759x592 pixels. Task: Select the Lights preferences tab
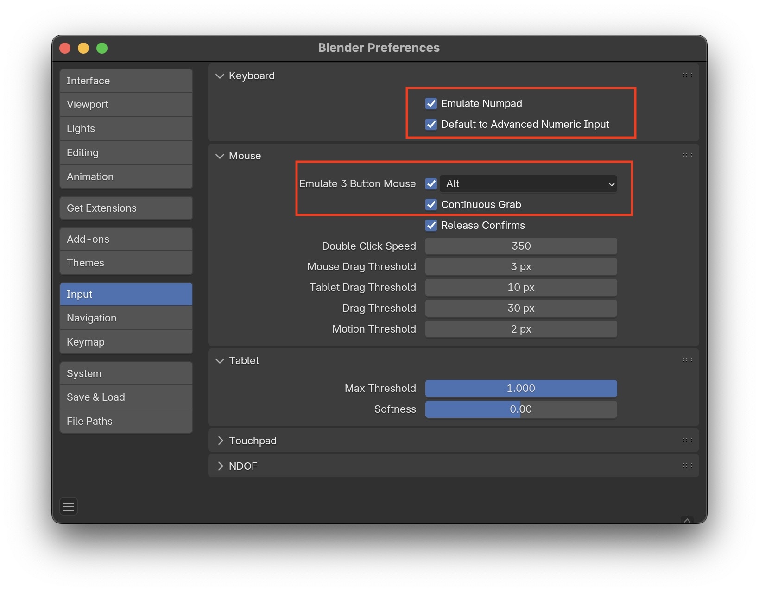126,128
